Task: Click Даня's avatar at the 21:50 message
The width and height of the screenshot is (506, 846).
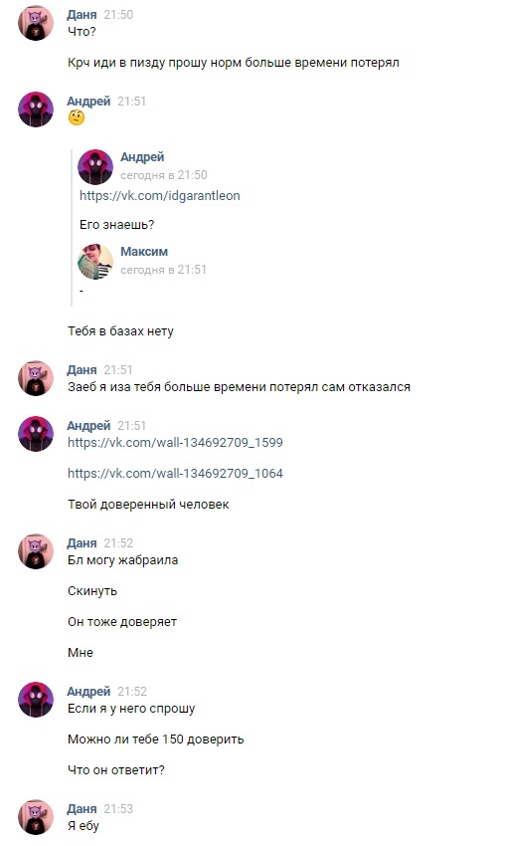Action: click(x=36, y=23)
